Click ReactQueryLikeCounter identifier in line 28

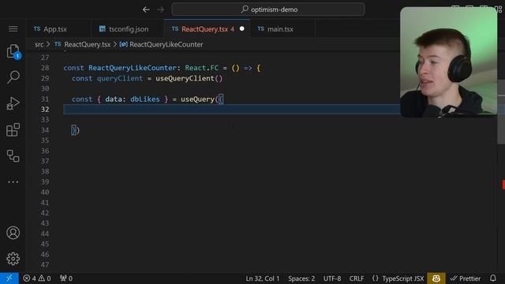133,68
